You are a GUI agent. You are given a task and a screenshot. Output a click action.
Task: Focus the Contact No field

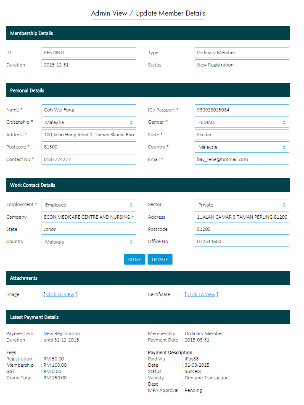[89, 159]
